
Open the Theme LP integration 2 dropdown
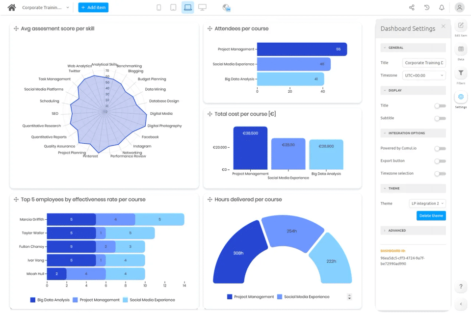pyautogui.click(x=427, y=204)
